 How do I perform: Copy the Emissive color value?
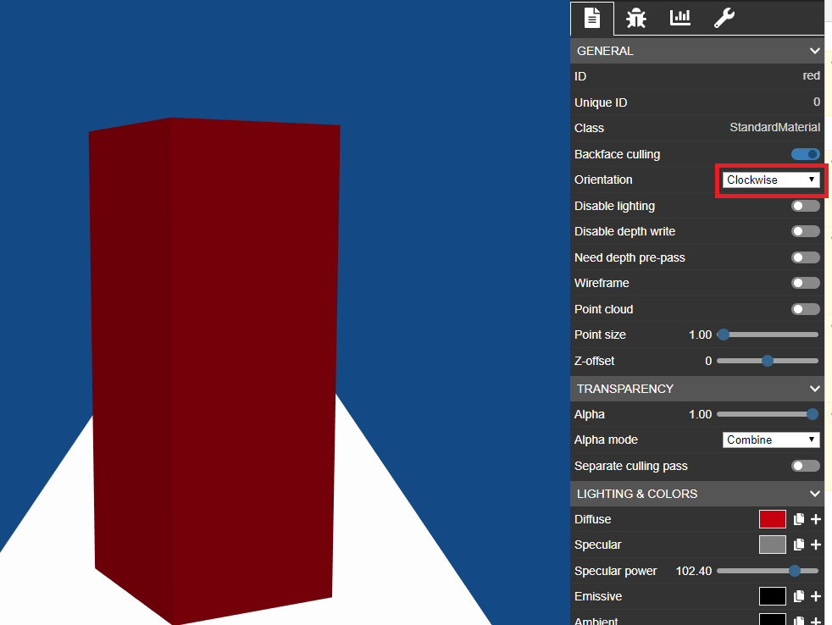coord(799,596)
